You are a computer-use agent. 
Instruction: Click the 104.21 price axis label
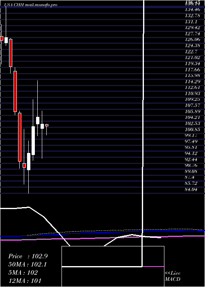(x=193, y=117)
